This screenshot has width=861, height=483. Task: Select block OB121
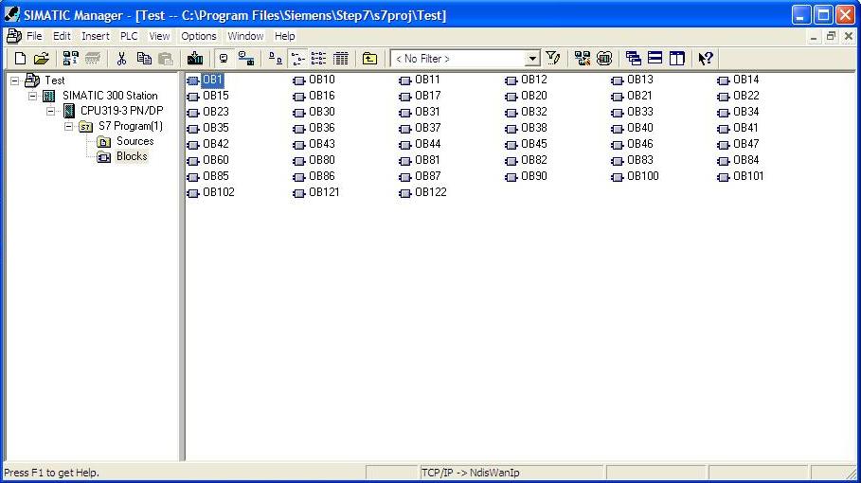coord(324,192)
